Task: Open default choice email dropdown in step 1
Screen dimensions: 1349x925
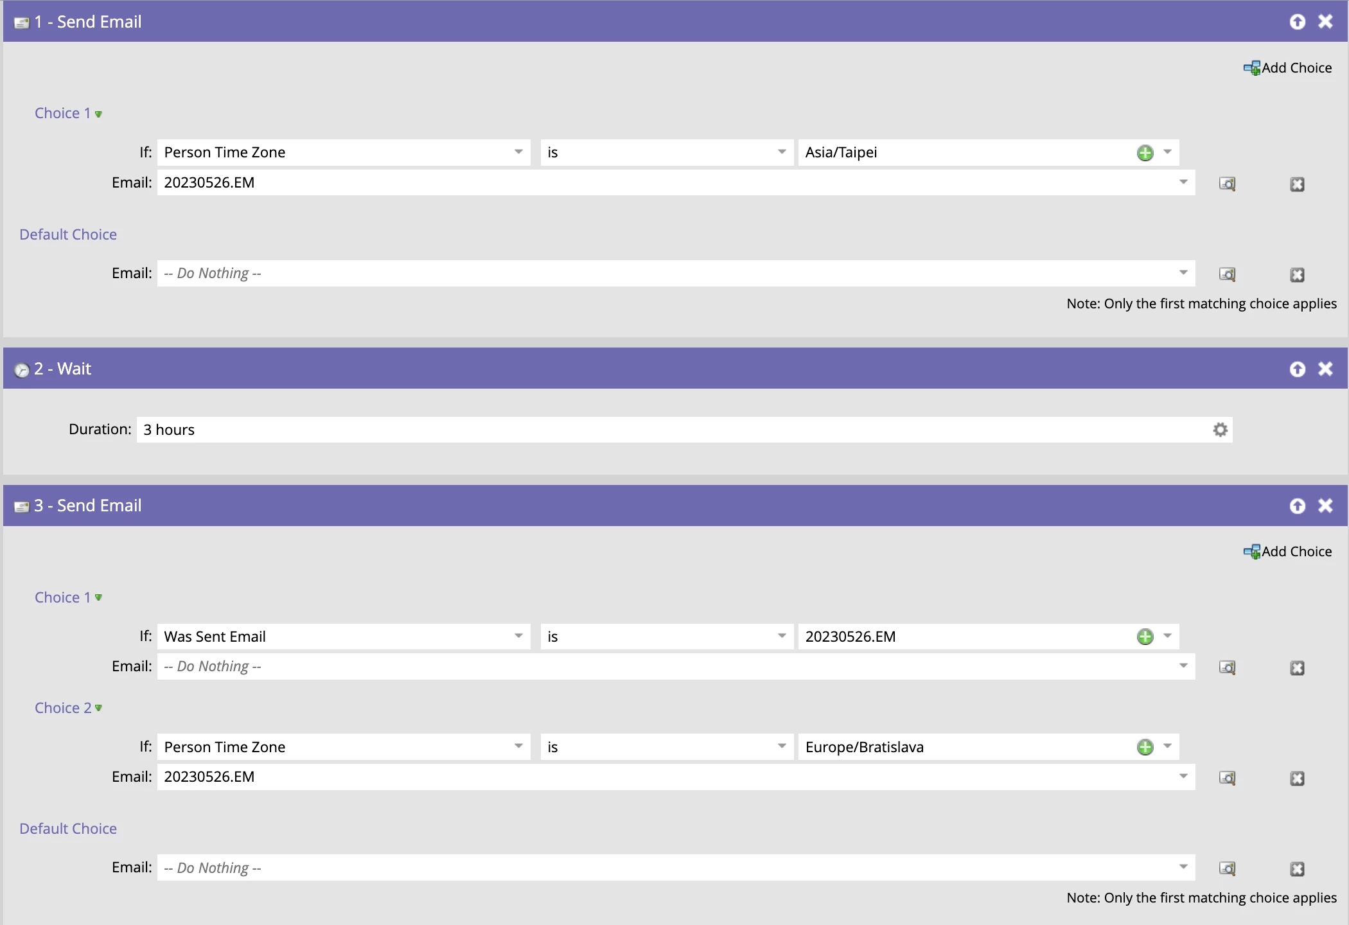Action: (1183, 273)
